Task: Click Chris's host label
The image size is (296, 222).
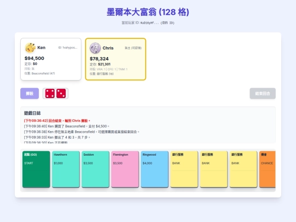Action: pos(133,48)
